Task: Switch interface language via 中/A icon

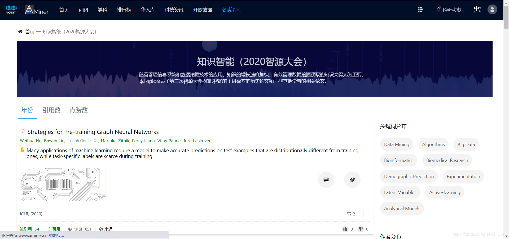Action: click(477, 9)
